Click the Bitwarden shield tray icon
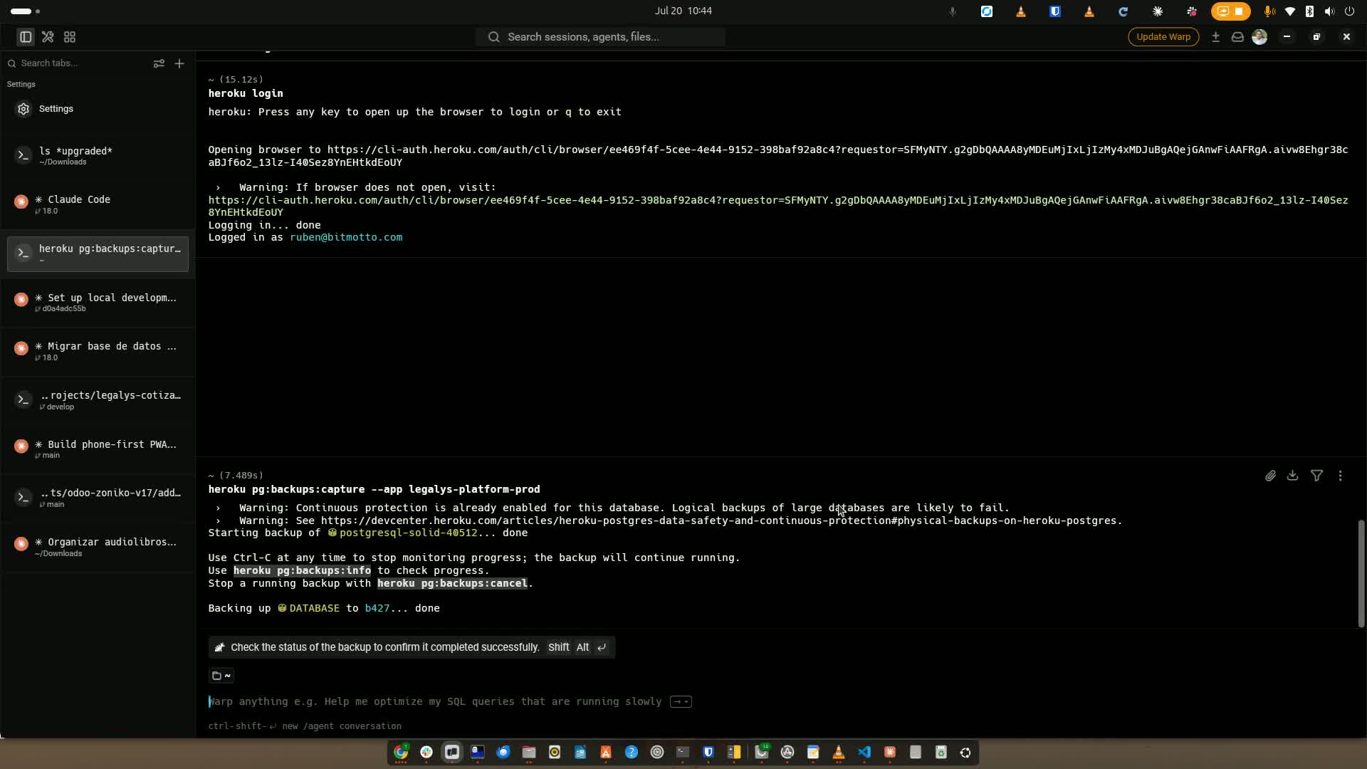Screen dimensions: 1367x769 [x=1055, y=11]
